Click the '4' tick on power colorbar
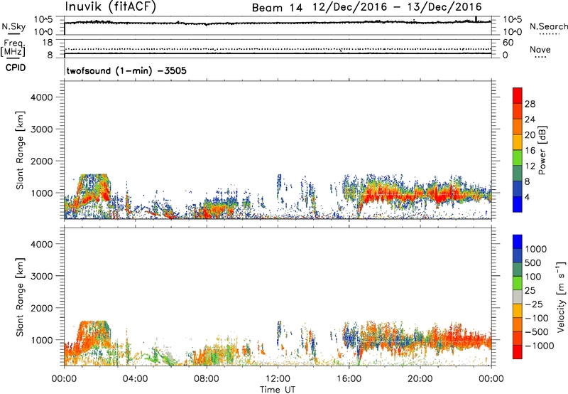Viewport: 568px width, 394px height. pyautogui.click(x=528, y=197)
